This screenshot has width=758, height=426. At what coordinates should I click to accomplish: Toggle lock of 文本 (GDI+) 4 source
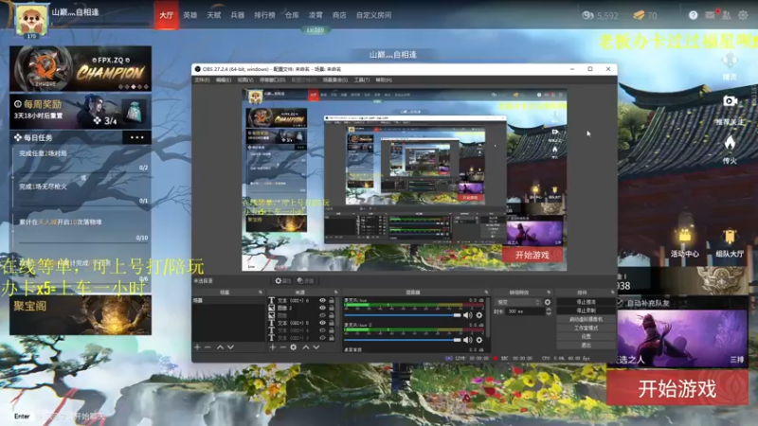pyautogui.click(x=332, y=330)
